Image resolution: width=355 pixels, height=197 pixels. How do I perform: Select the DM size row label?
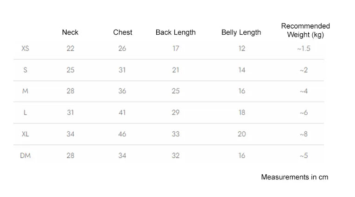click(25, 155)
